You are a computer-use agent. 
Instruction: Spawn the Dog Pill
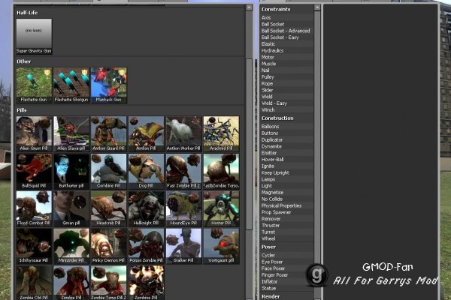coord(146,172)
